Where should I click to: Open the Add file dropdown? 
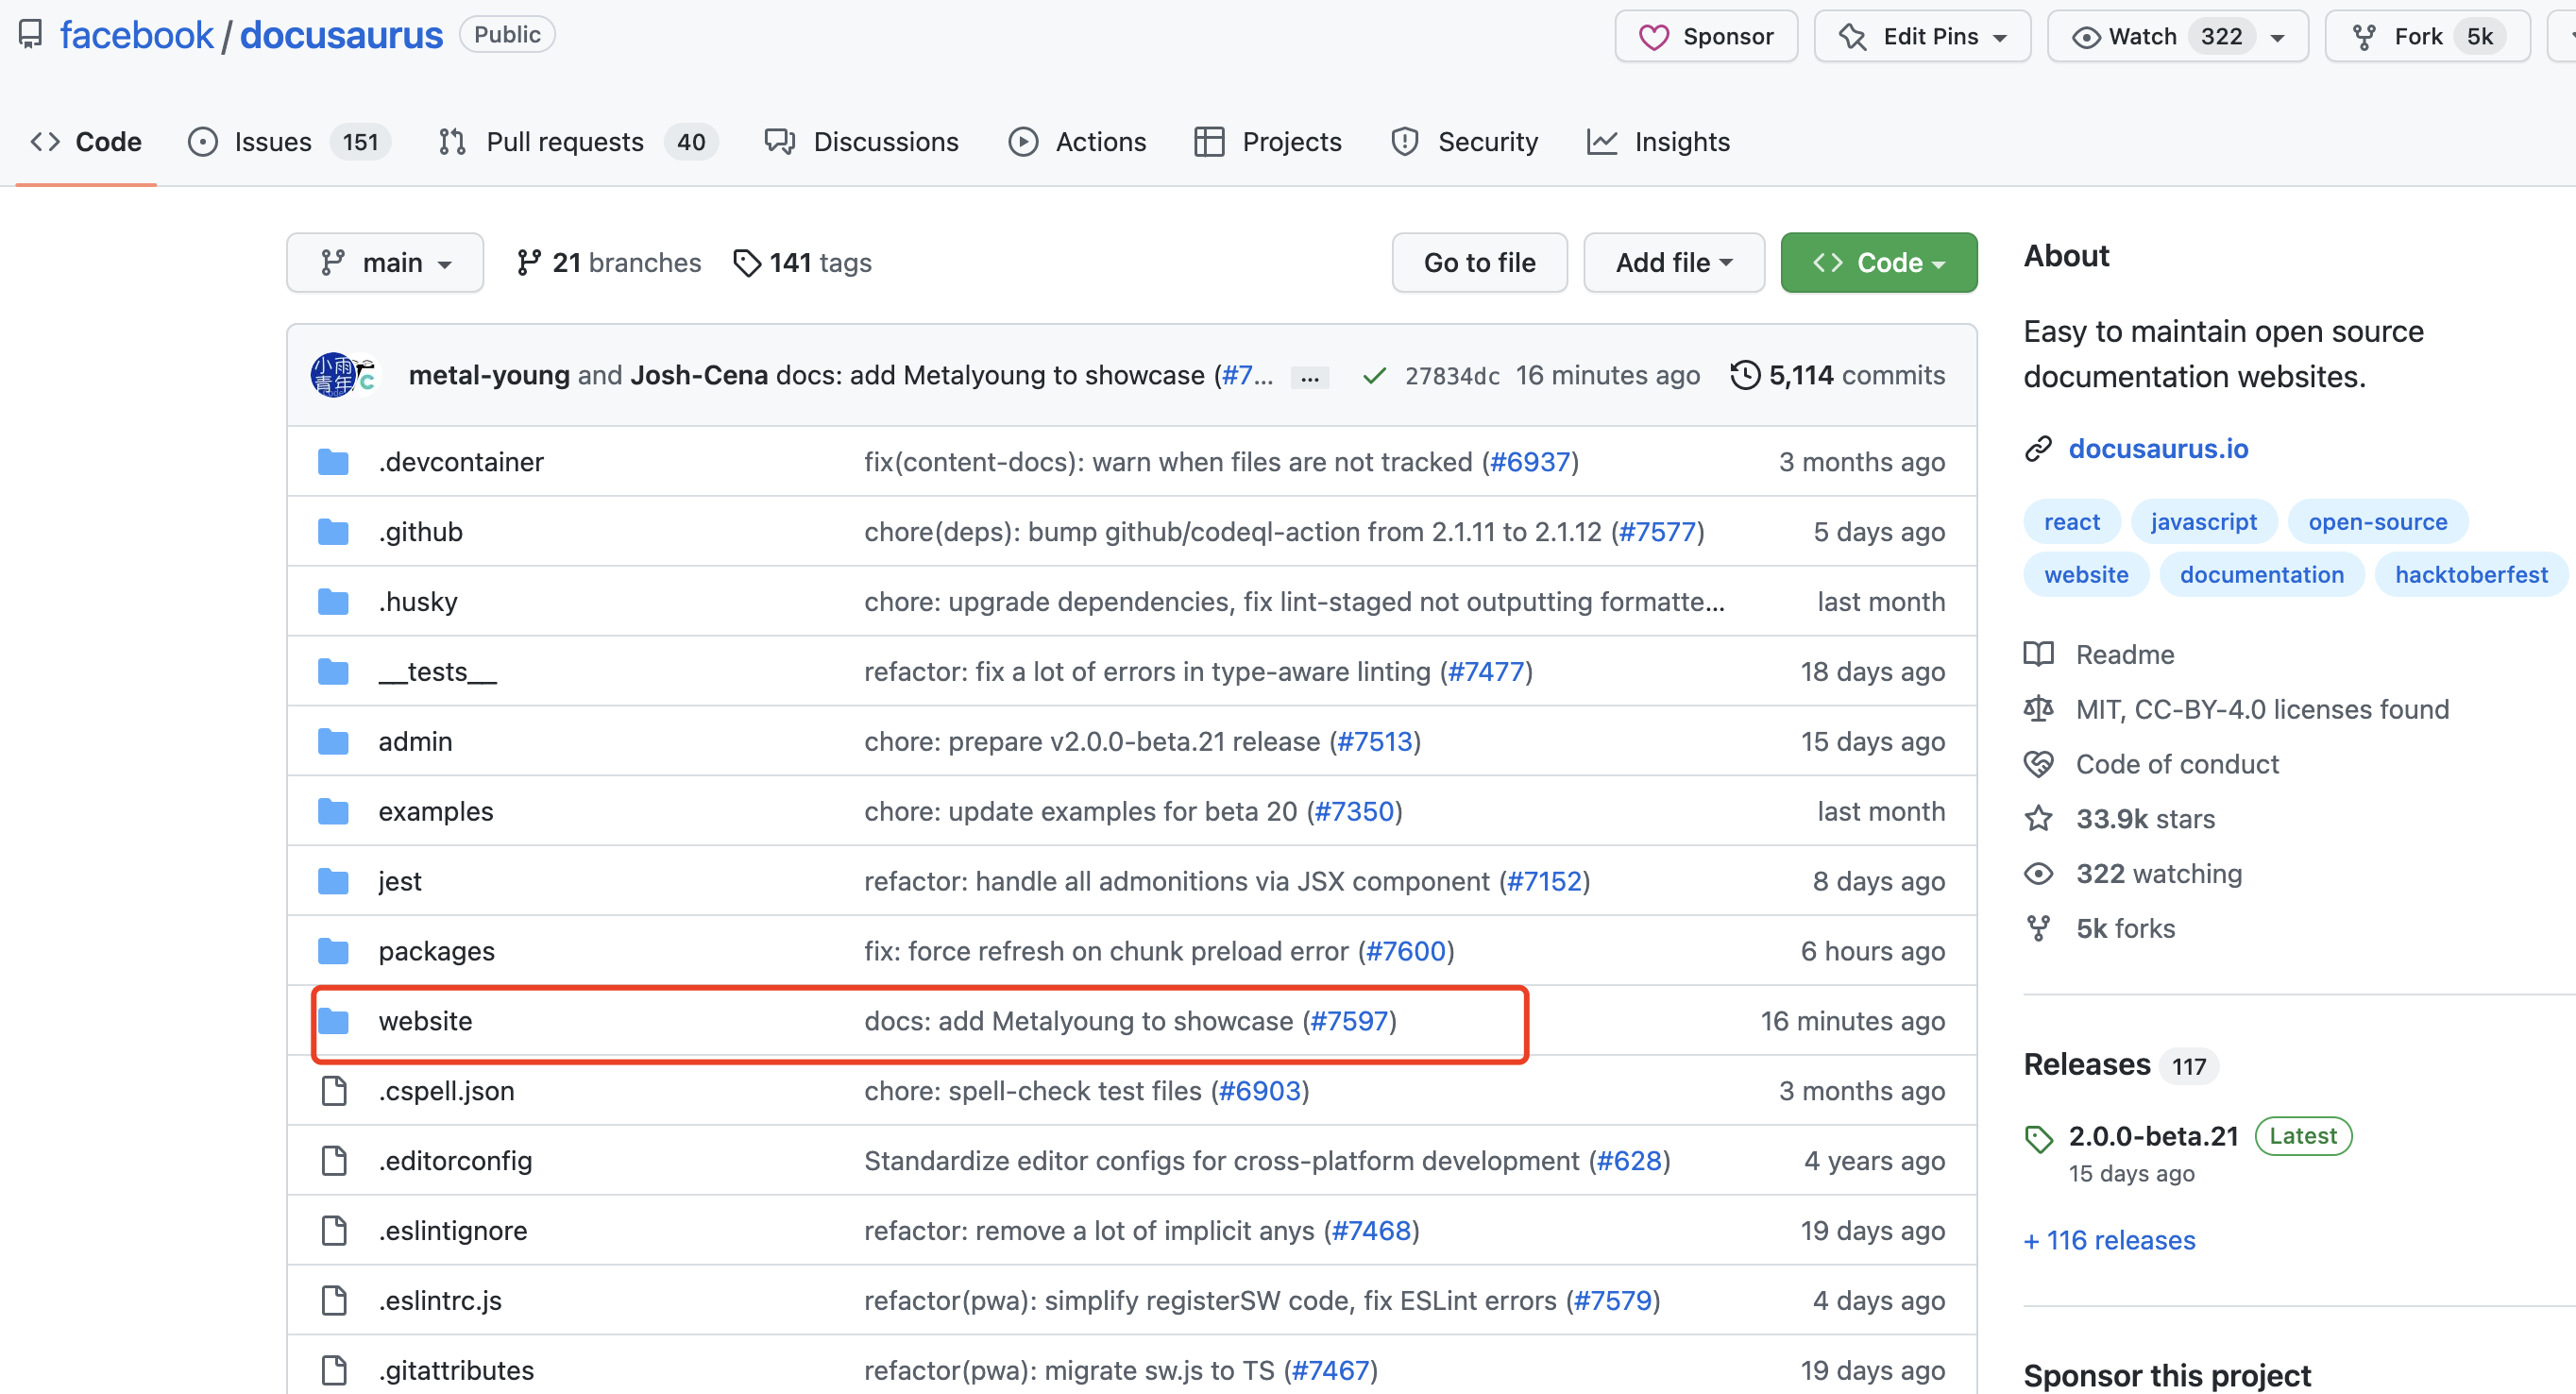pos(1674,263)
